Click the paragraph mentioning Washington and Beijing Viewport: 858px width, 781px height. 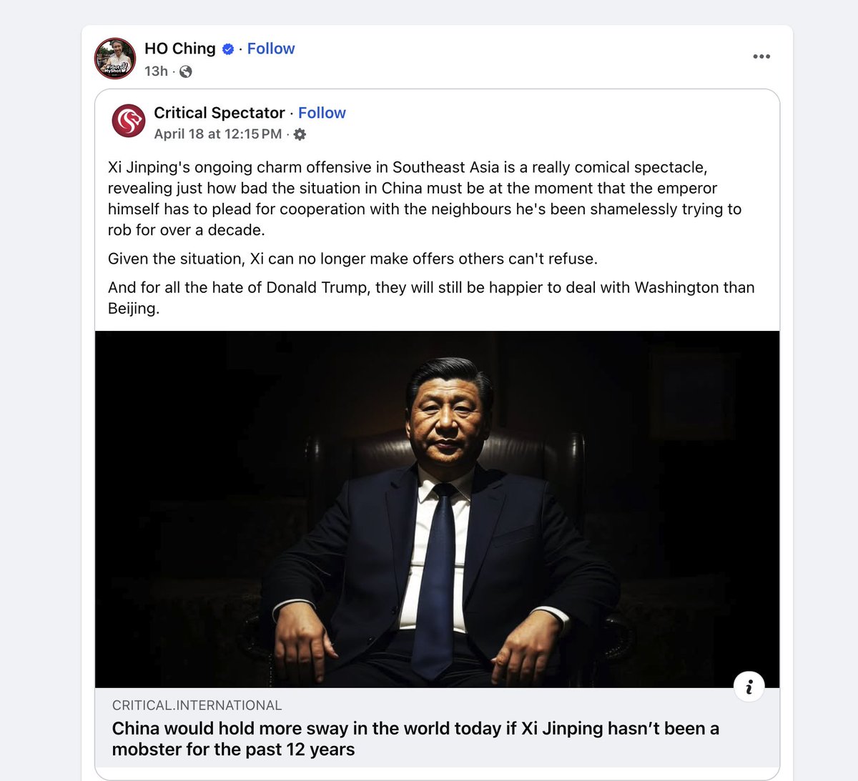click(431, 298)
